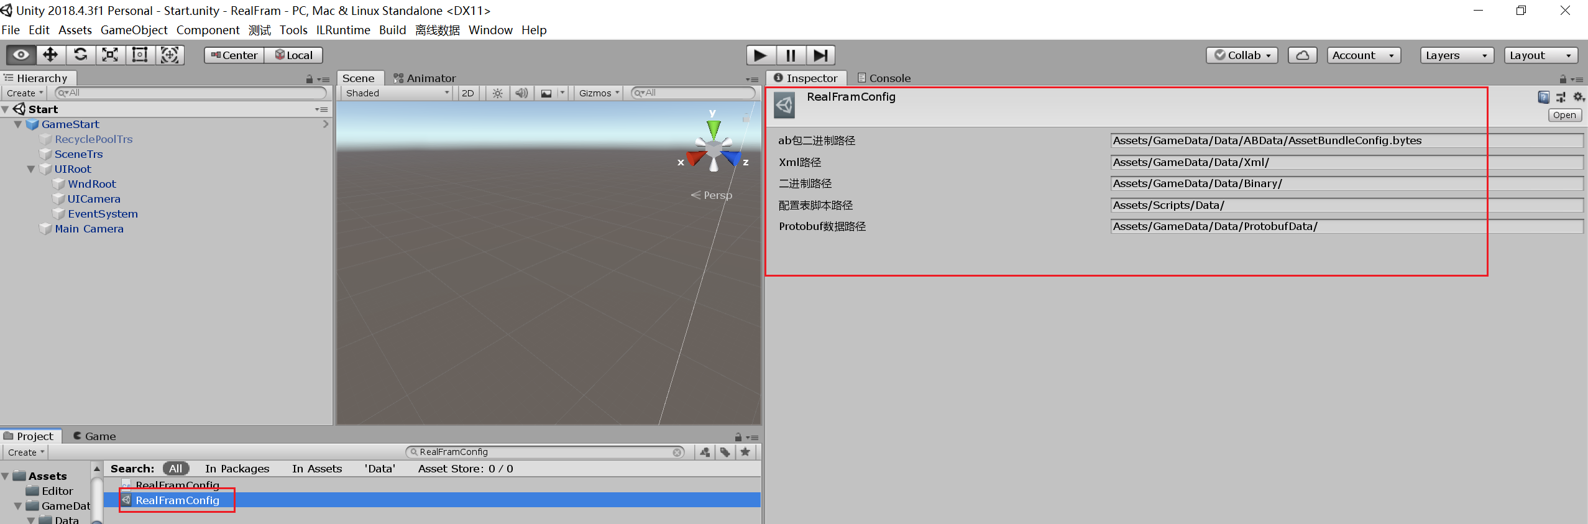Image resolution: width=1588 pixels, height=524 pixels.
Task: Switch to the Game tab
Action: (94, 436)
